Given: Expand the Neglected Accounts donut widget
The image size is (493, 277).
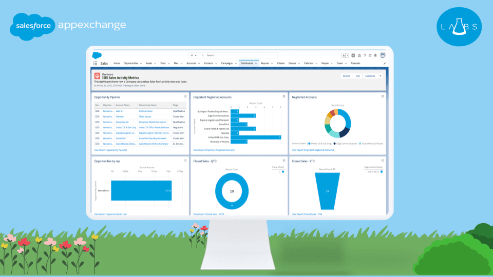Looking at the screenshot, I should (383, 96).
